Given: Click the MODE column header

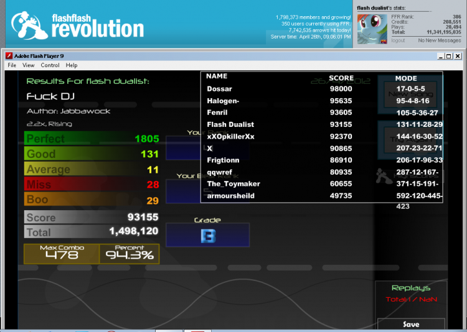Looking at the screenshot, I should [x=406, y=78].
